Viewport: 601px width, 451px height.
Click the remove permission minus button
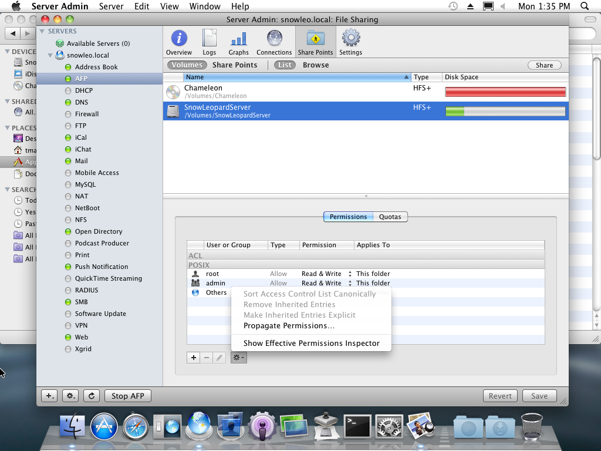207,358
